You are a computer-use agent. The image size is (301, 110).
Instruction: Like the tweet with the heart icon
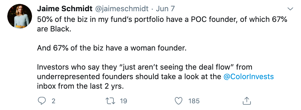click(179, 101)
